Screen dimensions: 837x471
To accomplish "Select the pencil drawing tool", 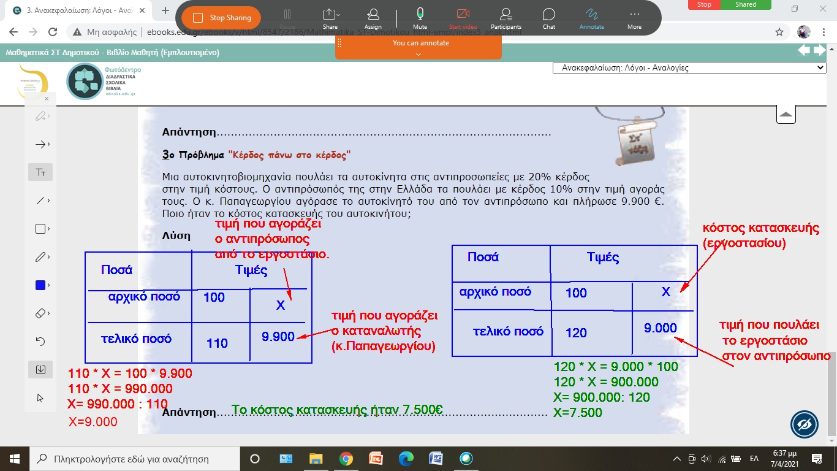I will [x=40, y=257].
